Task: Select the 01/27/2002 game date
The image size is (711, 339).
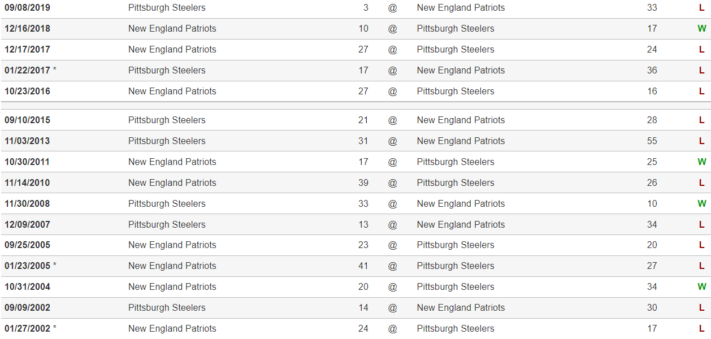Action: click(x=27, y=329)
